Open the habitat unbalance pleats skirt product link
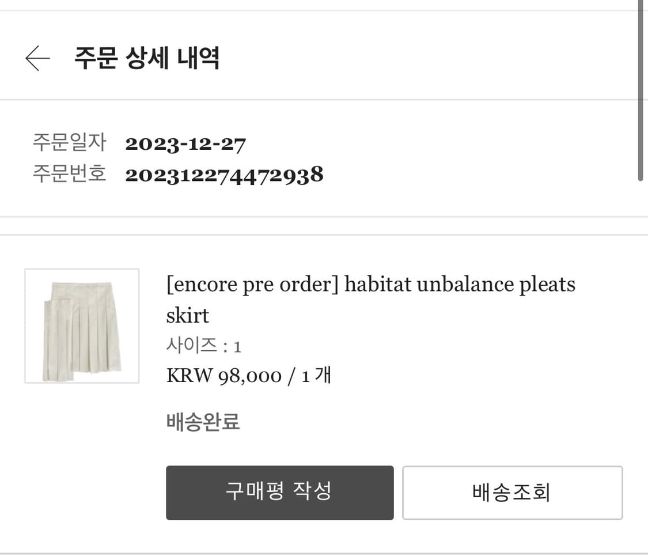This screenshot has width=648, height=556. pos(371,300)
